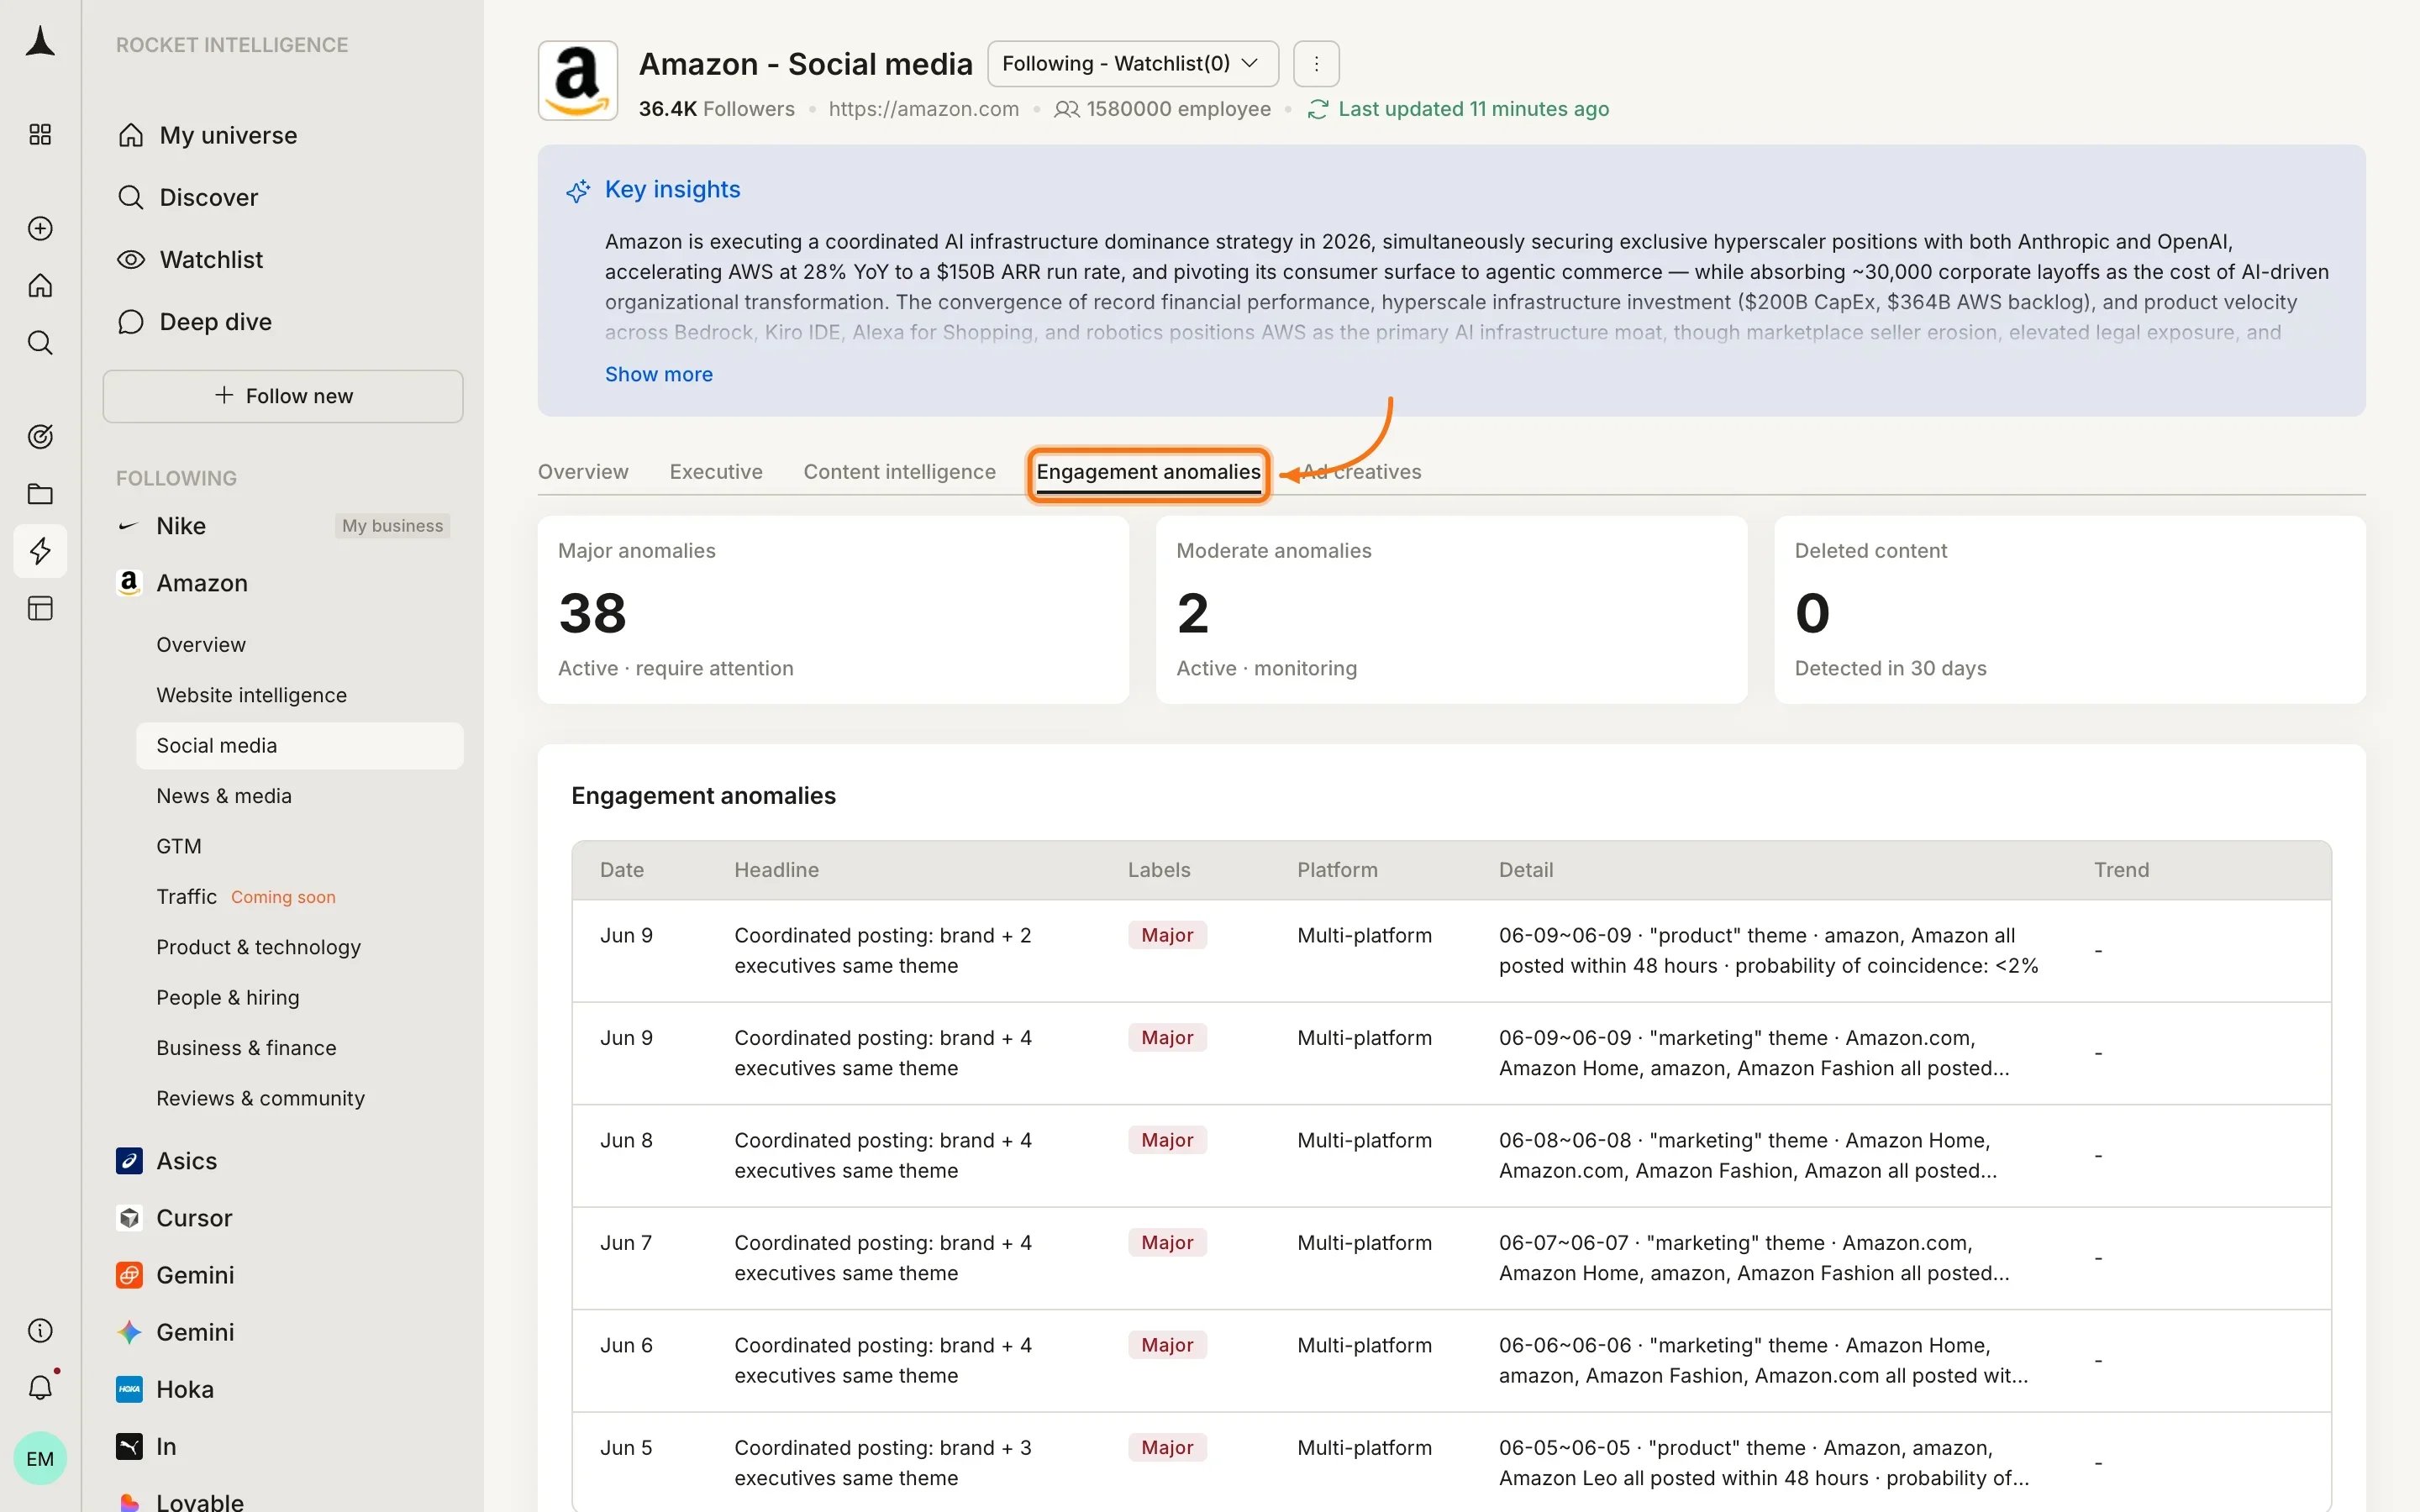The height and width of the screenshot is (1512, 2420).
Task: Click the Major label in Jun 7 row
Action: [x=1167, y=1243]
